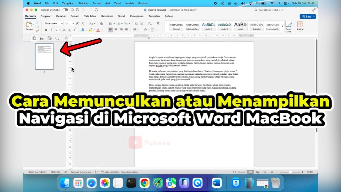The width and height of the screenshot is (341, 192).
Task: Toggle strikethrough formatting
Action: point(64,30)
